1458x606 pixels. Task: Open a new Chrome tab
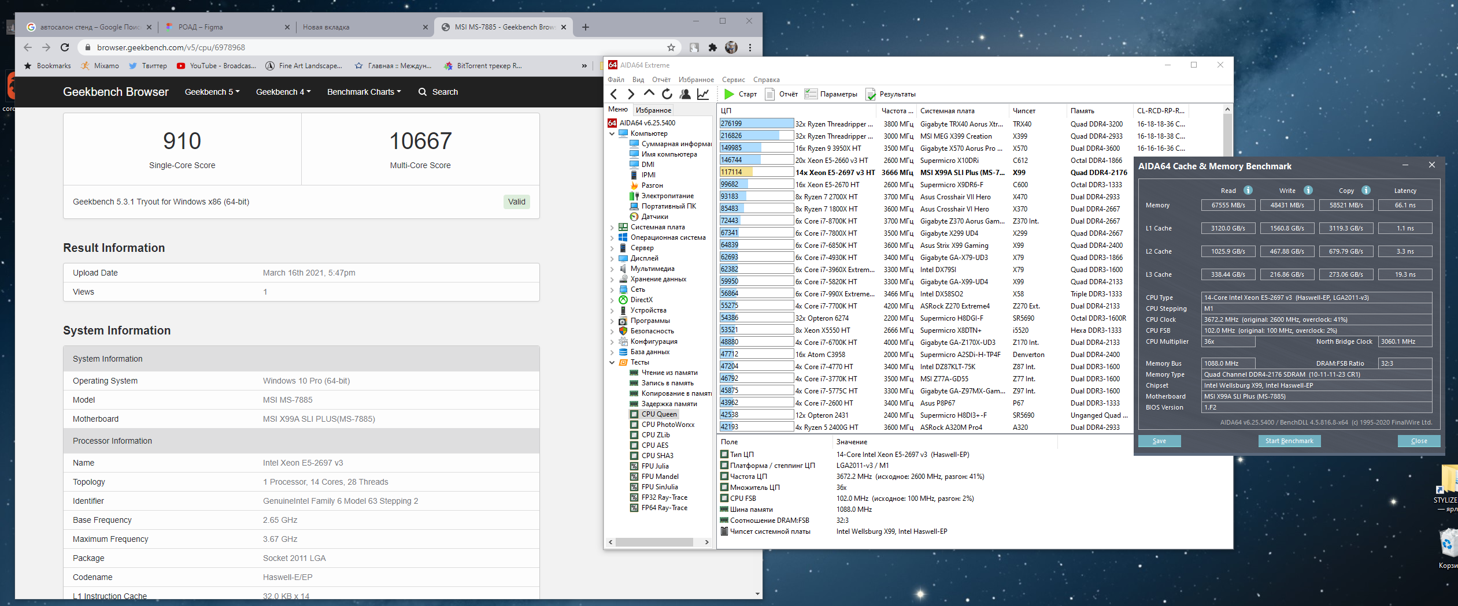[586, 27]
